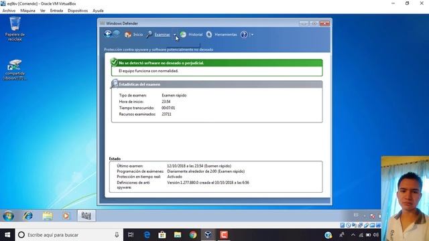429x241 pixels.
Task: Open Task View on host taskbar
Action: coord(131,235)
